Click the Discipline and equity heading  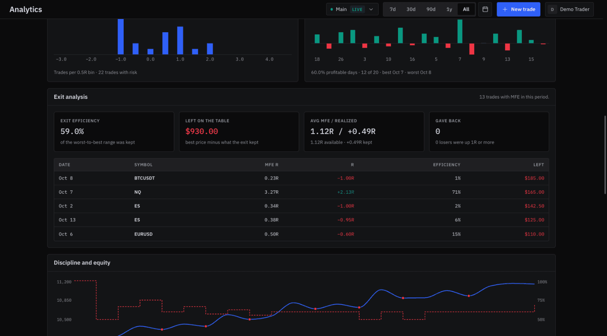pyautogui.click(x=82, y=263)
